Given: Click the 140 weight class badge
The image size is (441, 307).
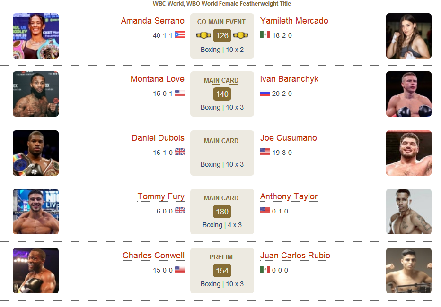Looking at the screenshot, I should 222,94.
